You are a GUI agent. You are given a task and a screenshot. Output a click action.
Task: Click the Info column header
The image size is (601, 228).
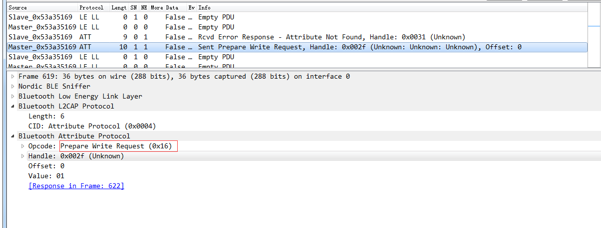[205, 8]
